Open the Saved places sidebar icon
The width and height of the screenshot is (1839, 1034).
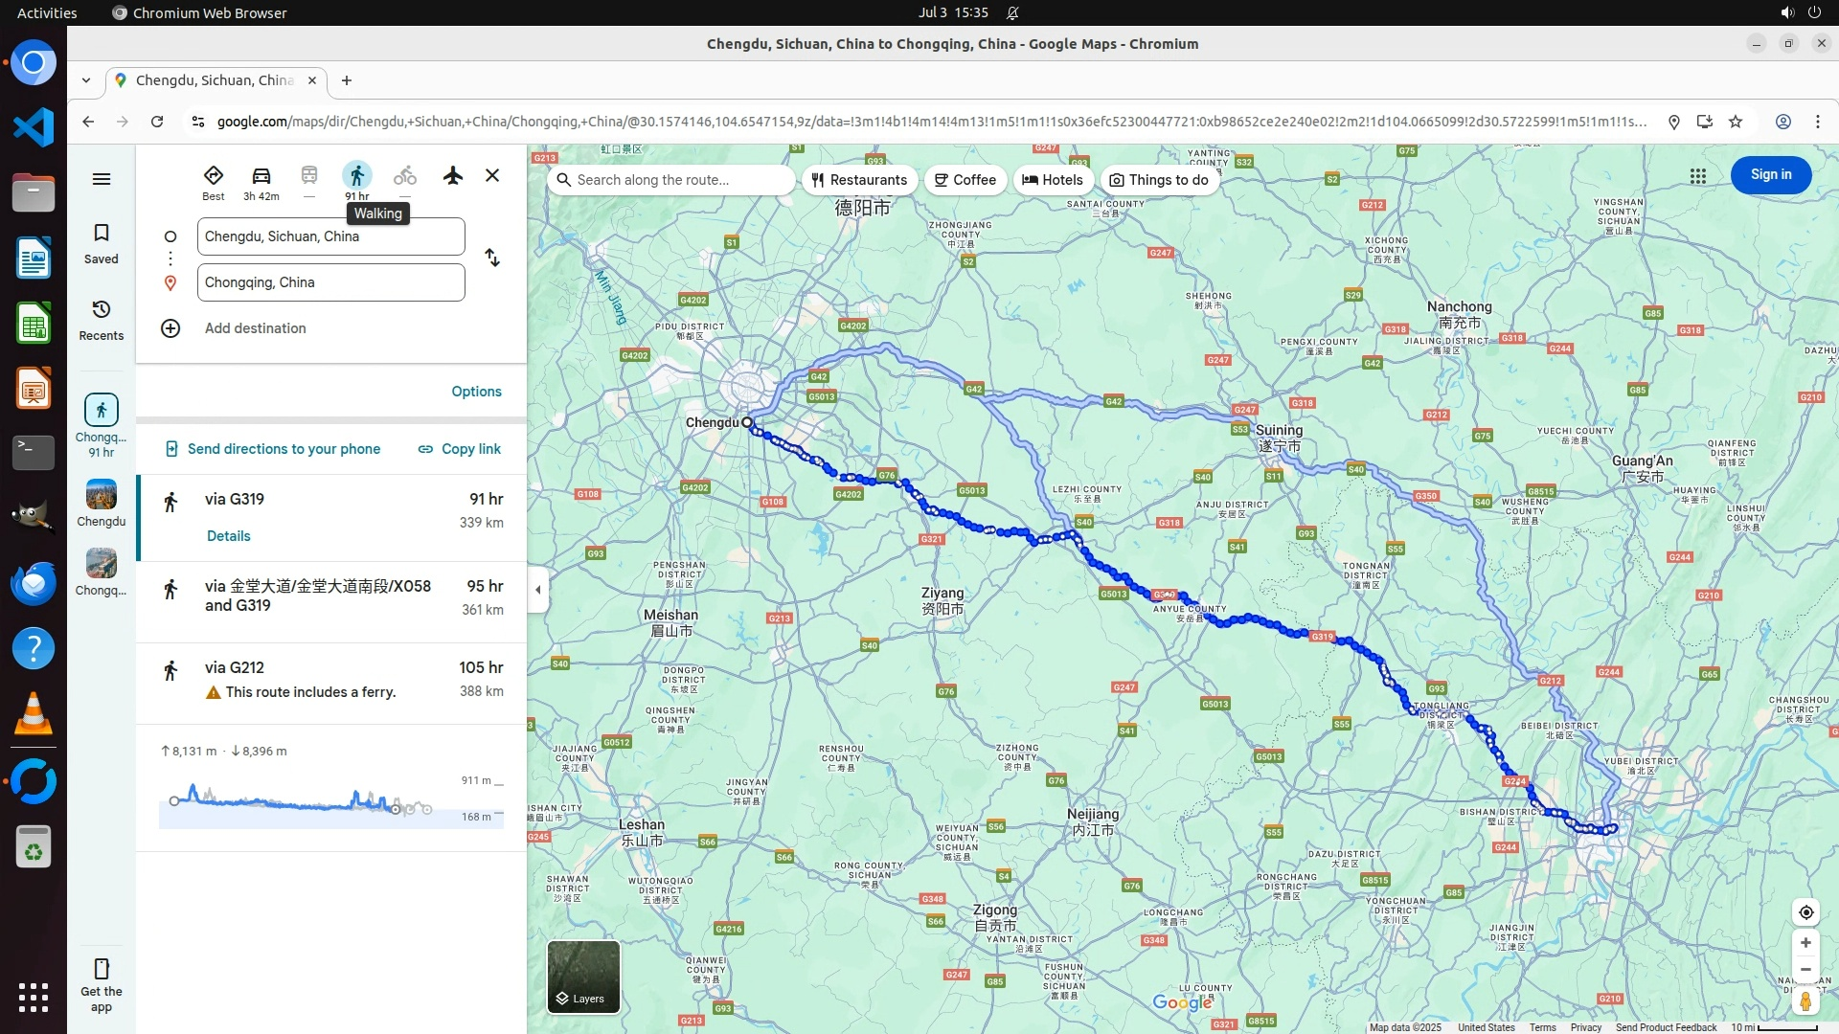point(102,243)
